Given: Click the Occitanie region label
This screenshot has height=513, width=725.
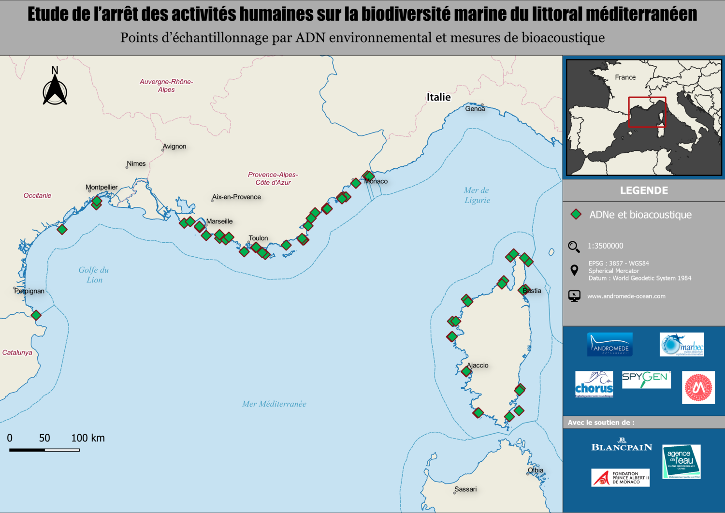Looking at the screenshot, I should click(x=37, y=195).
